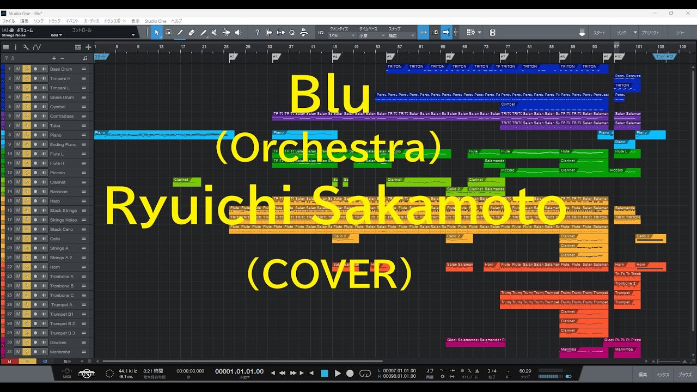This screenshot has width=697, height=392.
Task: Click the Play button in transport
Action: 338,373
